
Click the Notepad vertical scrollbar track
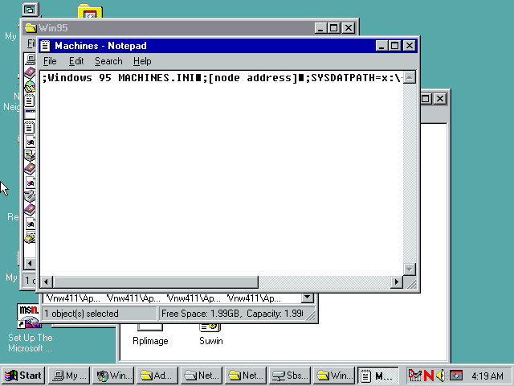(x=410, y=174)
